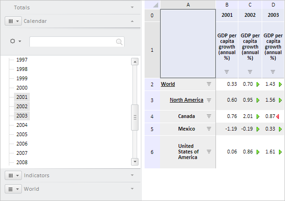
Task: Toggle selection of year 2001 in list
Action: 21,97
